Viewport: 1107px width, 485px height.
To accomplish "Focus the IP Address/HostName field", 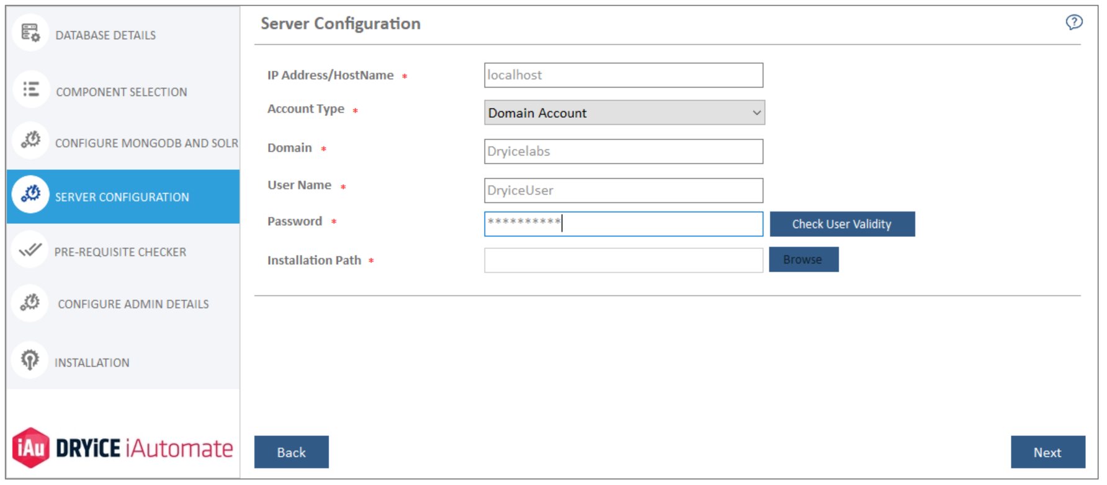I will (624, 76).
